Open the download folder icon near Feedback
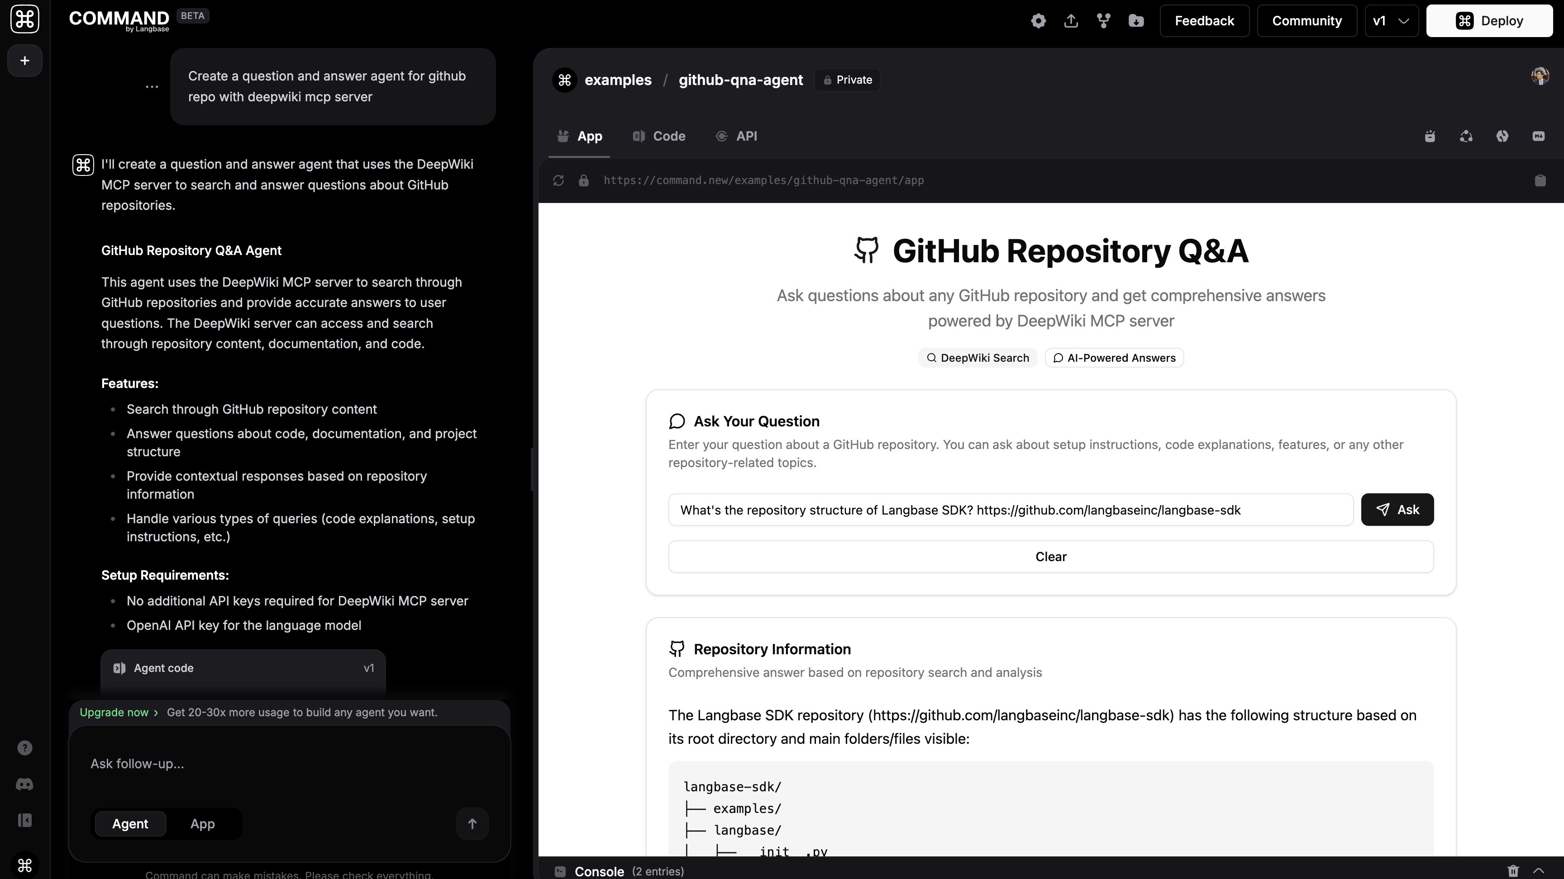The image size is (1564, 879). pyautogui.click(x=1136, y=21)
